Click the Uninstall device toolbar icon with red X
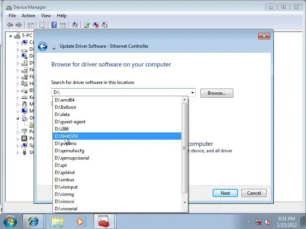306x229 pixels. tap(96, 25)
